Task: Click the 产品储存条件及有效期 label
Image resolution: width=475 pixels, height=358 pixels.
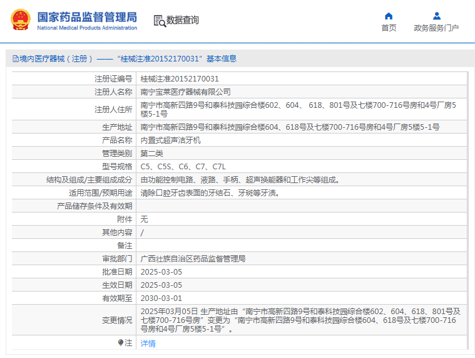Action: pyautogui.click(x=94, y=206)
